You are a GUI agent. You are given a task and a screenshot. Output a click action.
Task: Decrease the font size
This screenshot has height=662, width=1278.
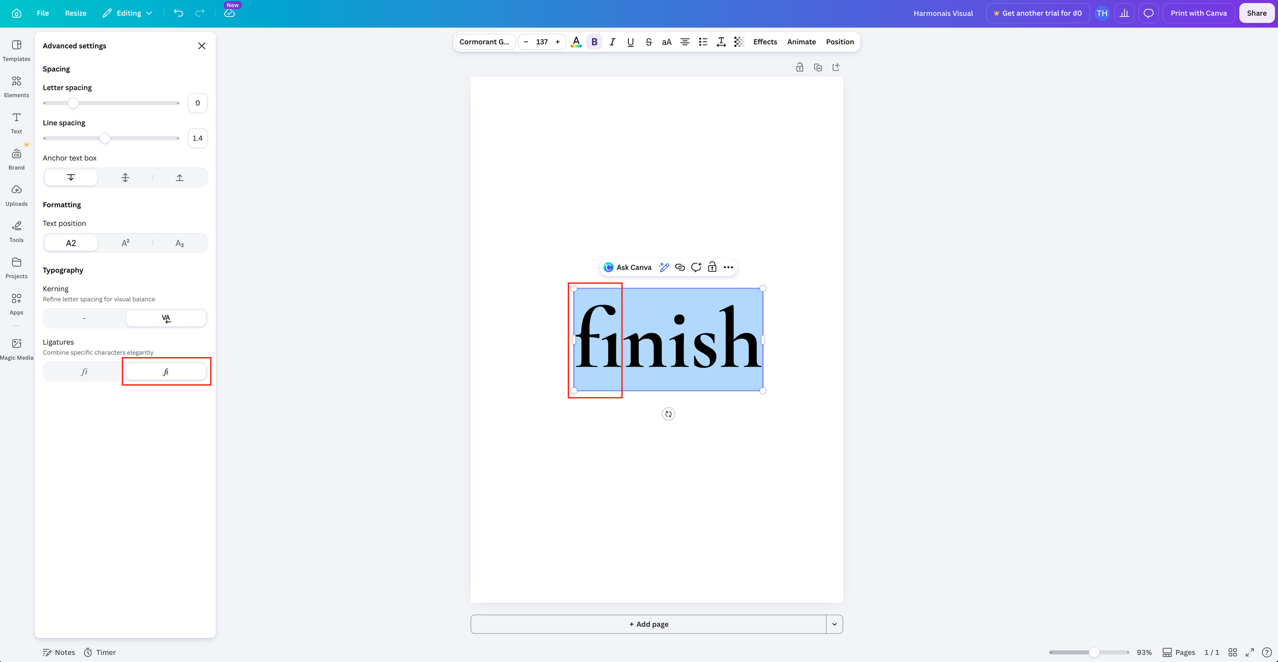pyautogui.click(x=526, y=42)
